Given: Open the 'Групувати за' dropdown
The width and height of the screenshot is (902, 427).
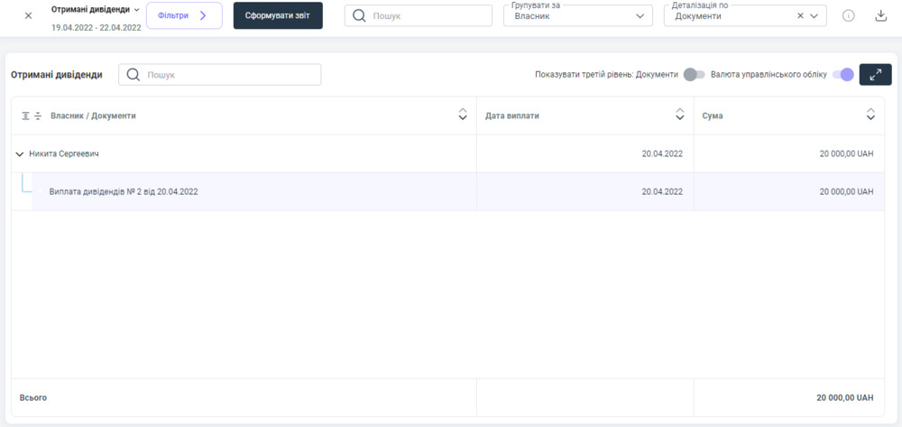Looking at the screenshot, I should (x=577, y=16).
